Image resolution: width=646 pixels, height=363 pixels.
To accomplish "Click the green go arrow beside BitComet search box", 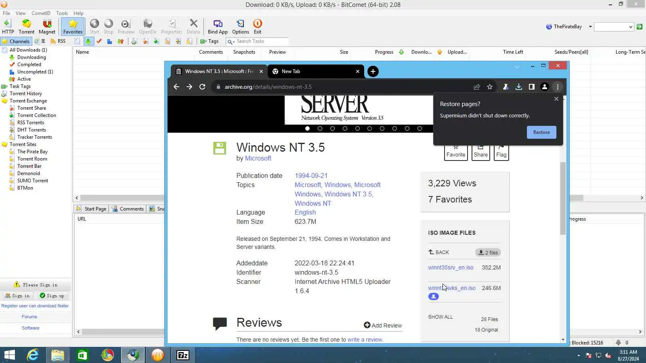I will pos(640,27).
